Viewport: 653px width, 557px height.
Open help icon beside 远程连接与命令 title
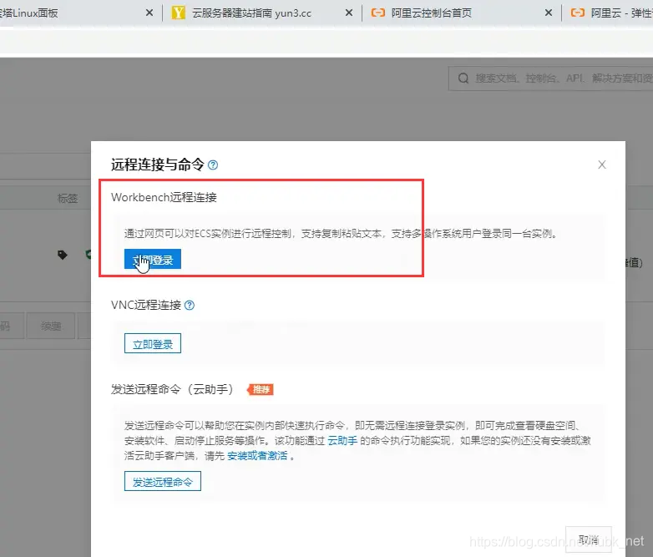(213, 165)
